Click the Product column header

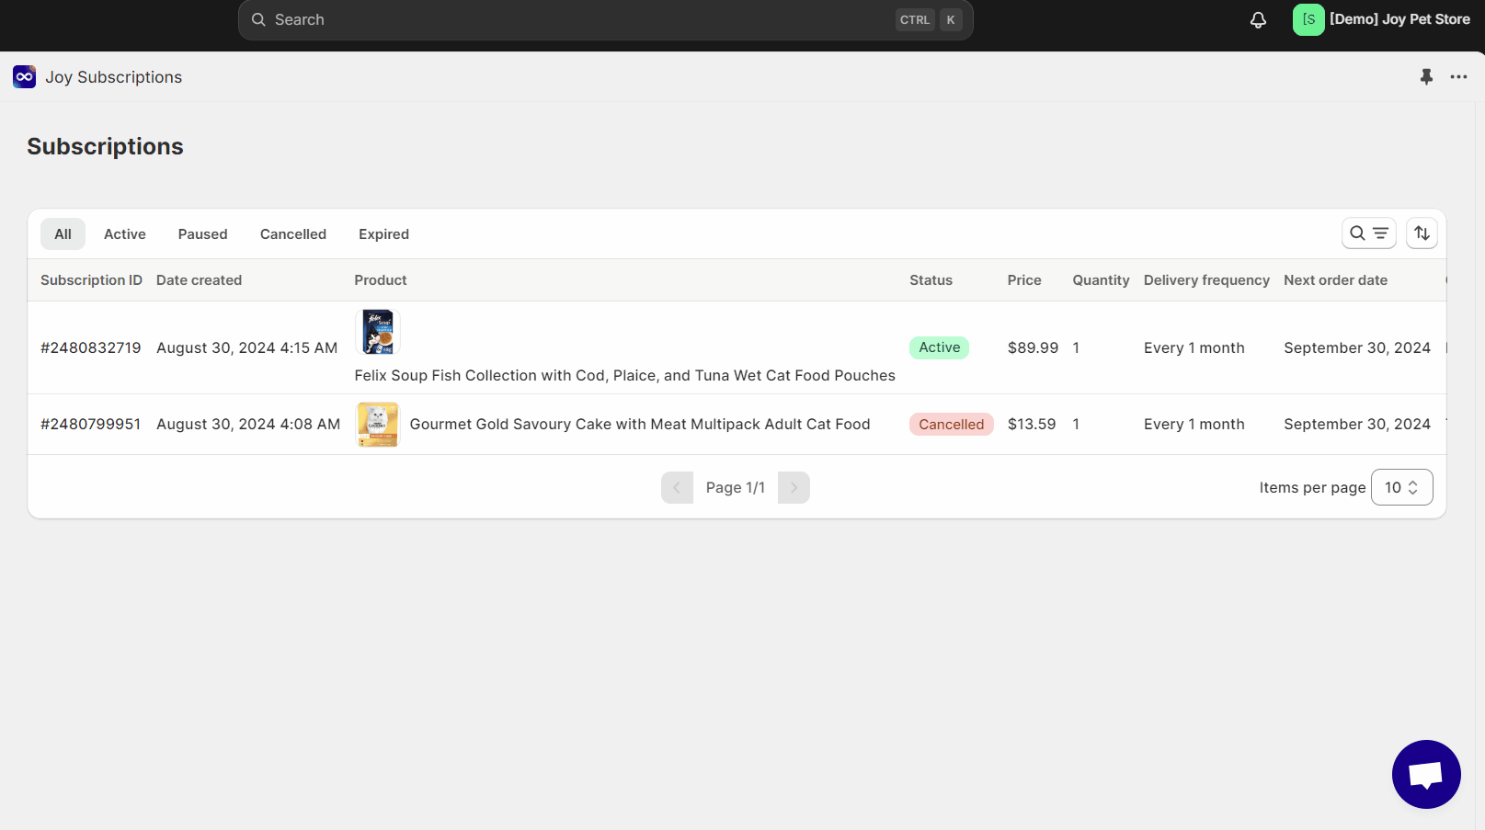coord(381,280)
